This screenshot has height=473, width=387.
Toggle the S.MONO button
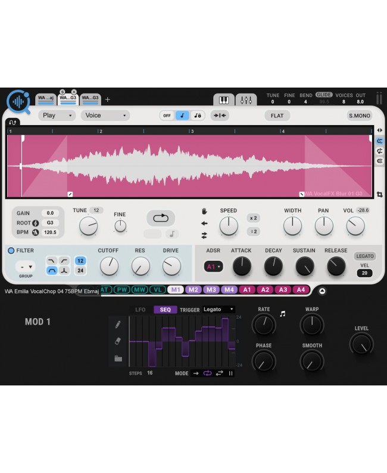[359, 116]
